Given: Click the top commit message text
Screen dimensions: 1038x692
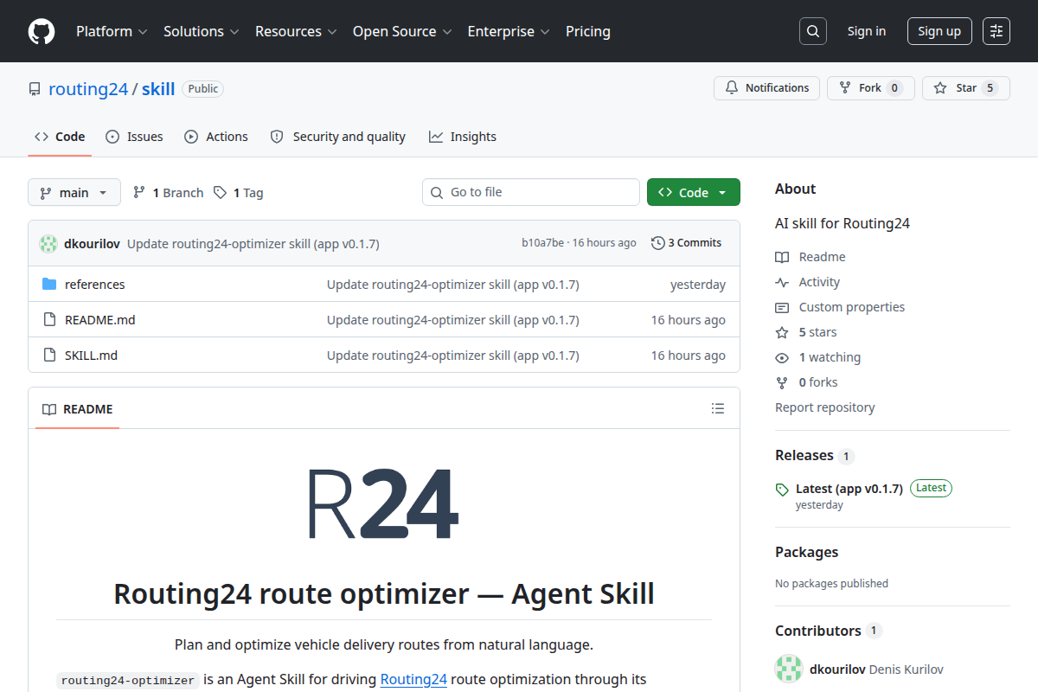Looking at the screenshot, I should click(253, 244).
